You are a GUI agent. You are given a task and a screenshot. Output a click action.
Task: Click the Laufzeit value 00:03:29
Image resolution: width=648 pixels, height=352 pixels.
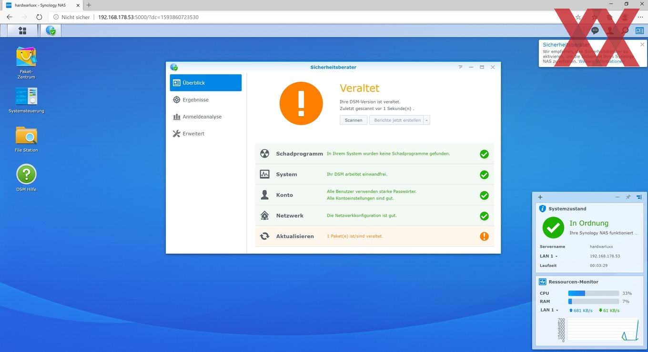coord(598,266)
